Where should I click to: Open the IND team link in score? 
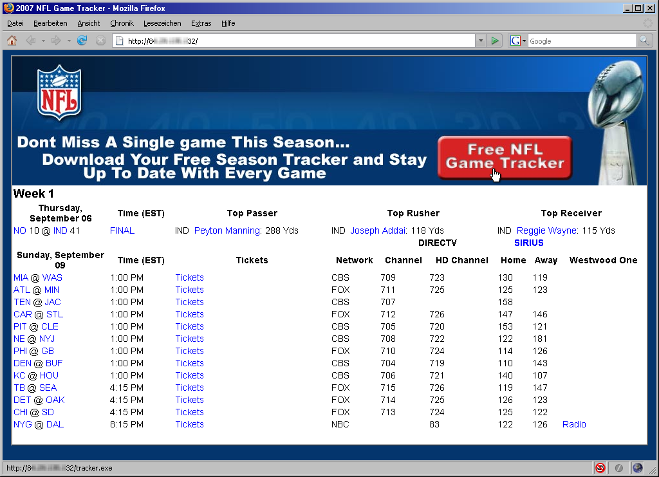pos(60,230)
